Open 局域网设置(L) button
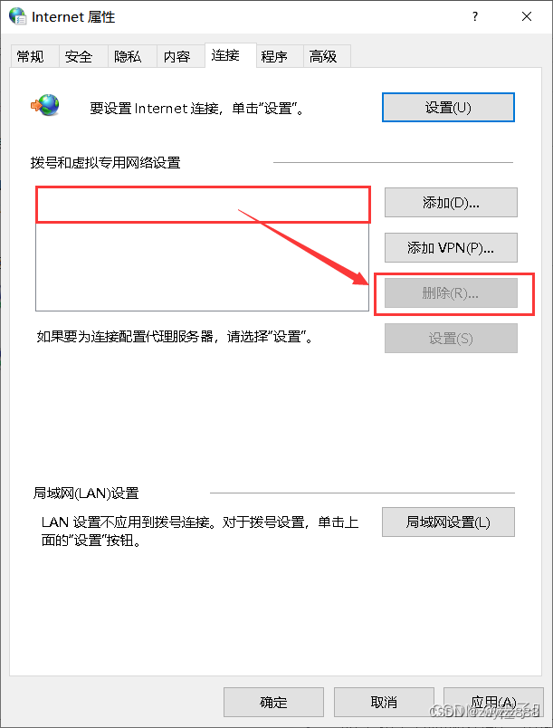This screenshot has width=553, height=728. click(448, 522)
